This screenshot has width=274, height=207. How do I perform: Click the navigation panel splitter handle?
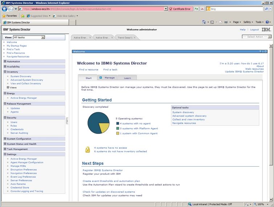coord(67,122)
